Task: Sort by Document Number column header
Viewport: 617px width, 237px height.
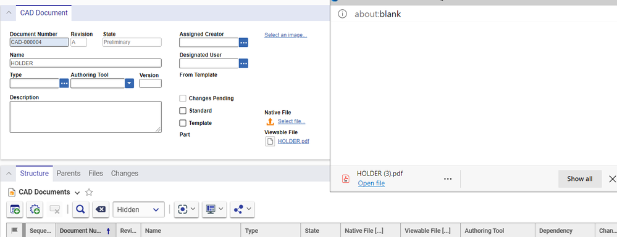Action: pos(85,231)
